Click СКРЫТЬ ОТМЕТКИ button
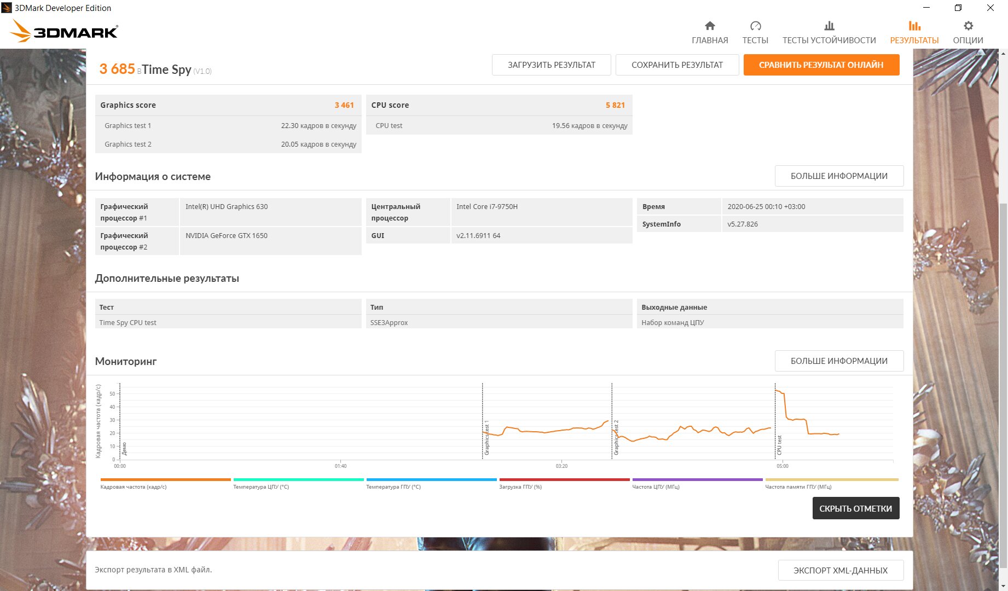Viewport: 1008px width, 591px height. point(855,508)
